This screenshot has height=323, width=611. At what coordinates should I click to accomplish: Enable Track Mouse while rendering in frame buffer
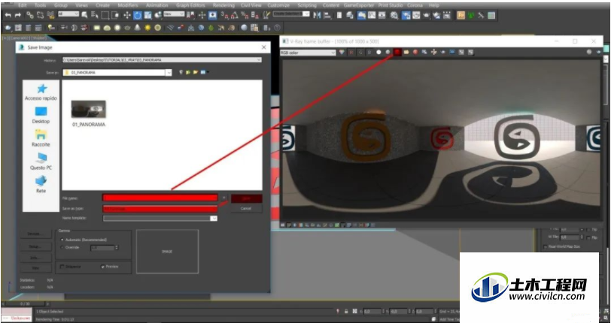pyautogui.click(x=433, y=52)
